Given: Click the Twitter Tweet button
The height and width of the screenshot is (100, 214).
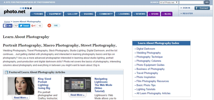Looking at the screenshot, I should [24, 26].
